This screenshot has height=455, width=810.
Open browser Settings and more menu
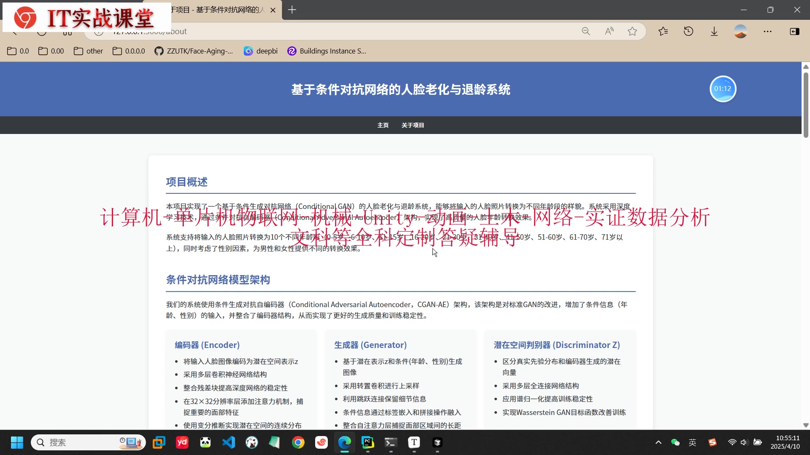click(x=767, y=31)
